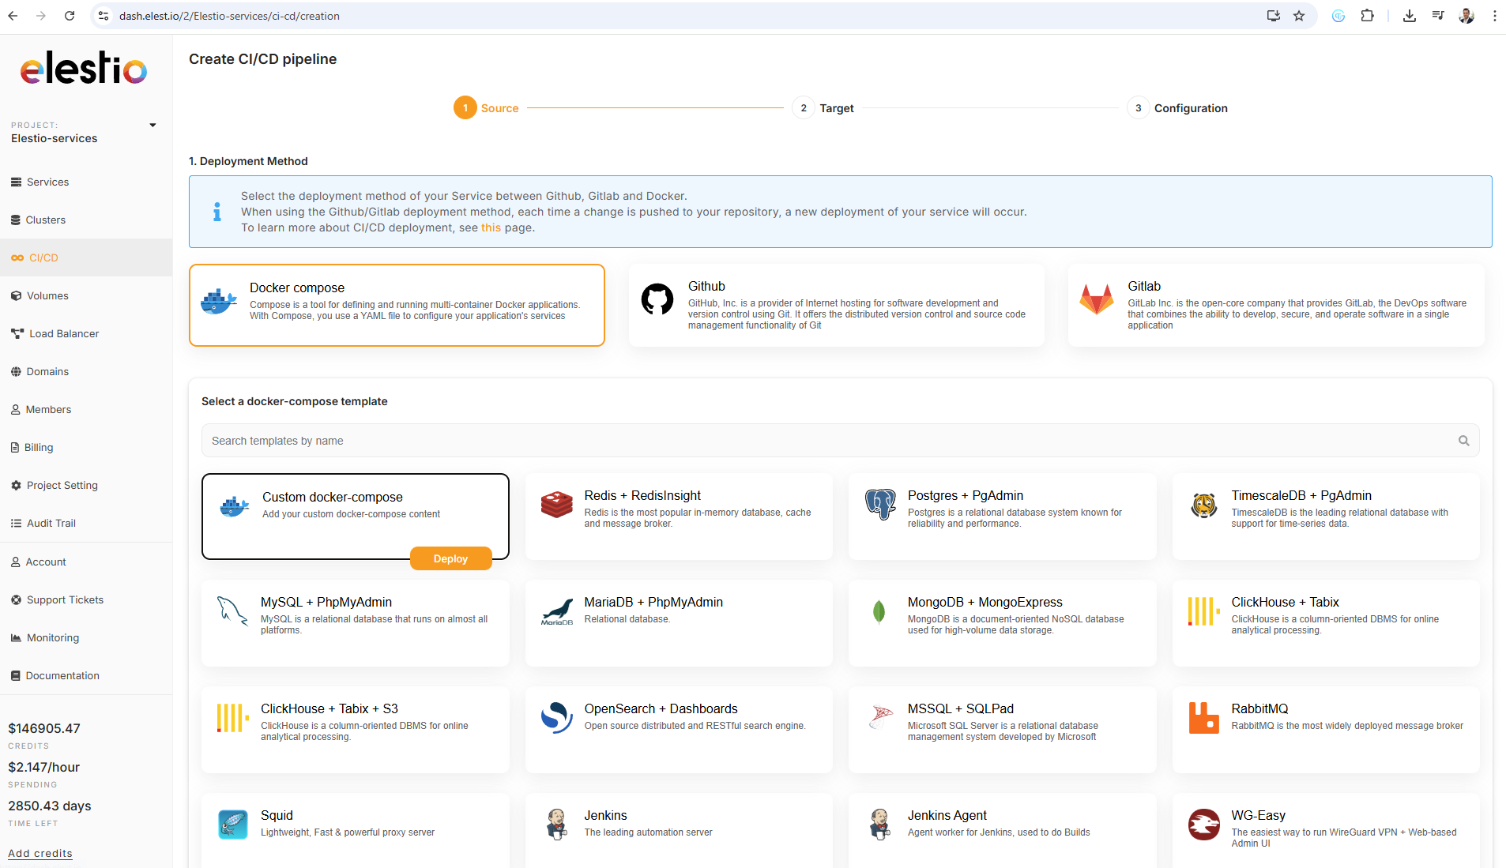Screen dimensions: 1506x868
Task: Select the Gitlab deployment method card
Action: coord(1275,305)
